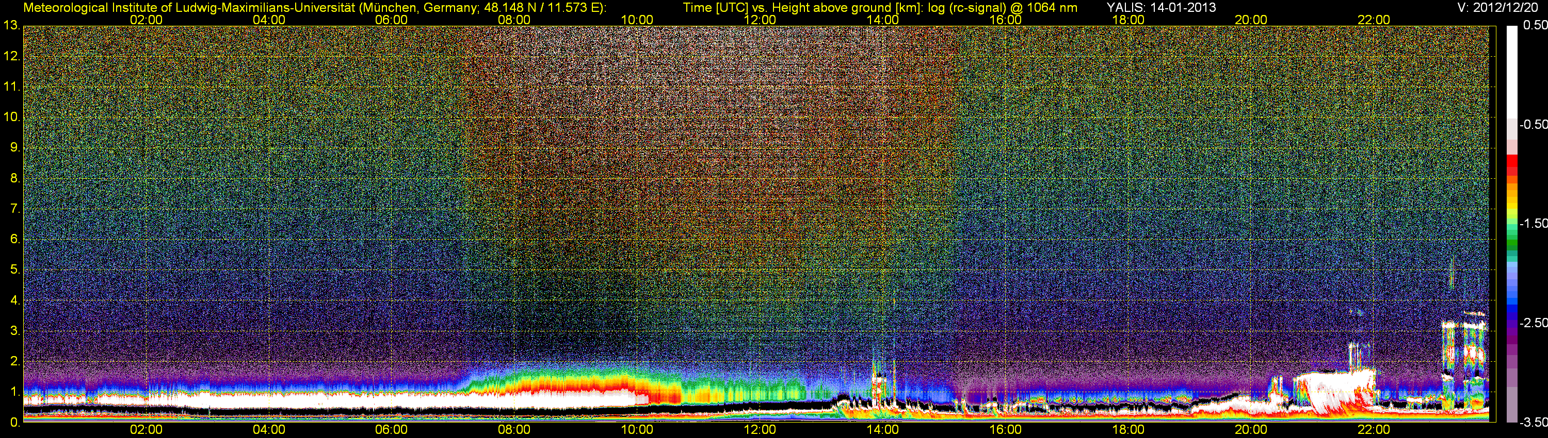
Task: Click the 10:00 label on the bottom time axis
Action: [x=637, y=430]
